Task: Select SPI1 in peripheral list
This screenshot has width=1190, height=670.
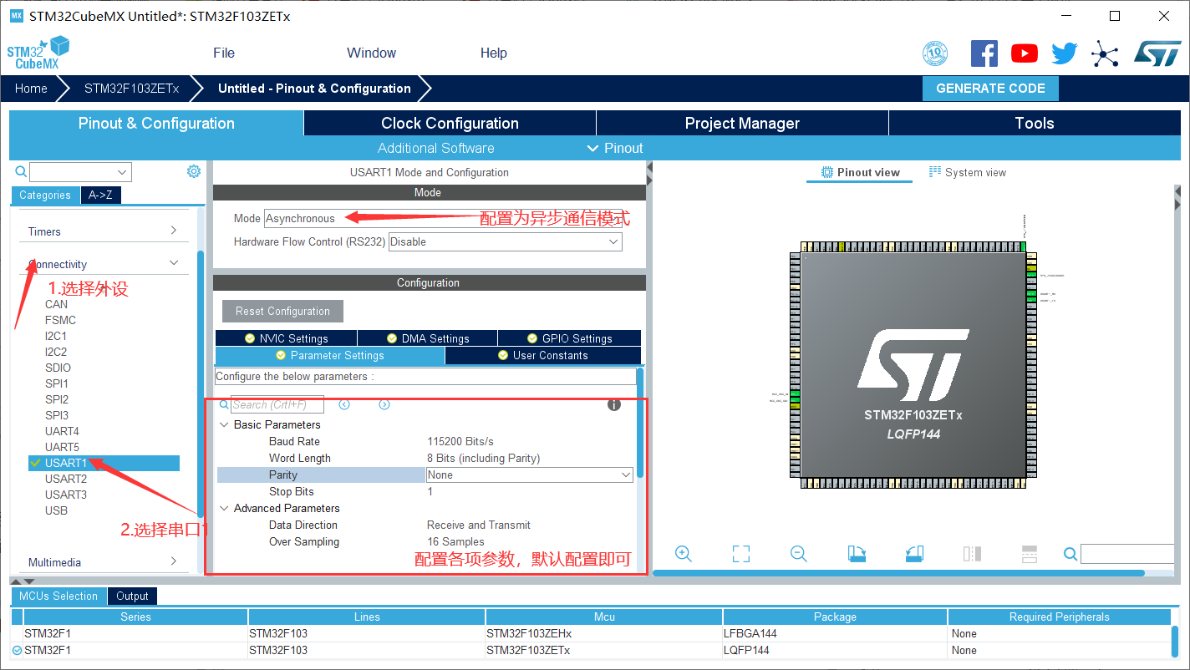Action: (x=57, y=383)
